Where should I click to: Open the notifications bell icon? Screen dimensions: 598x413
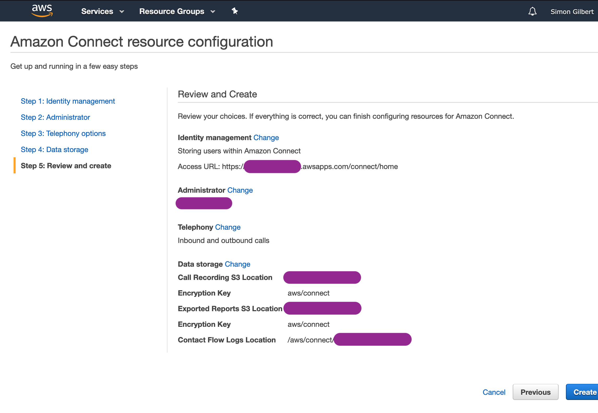[532, 11]
